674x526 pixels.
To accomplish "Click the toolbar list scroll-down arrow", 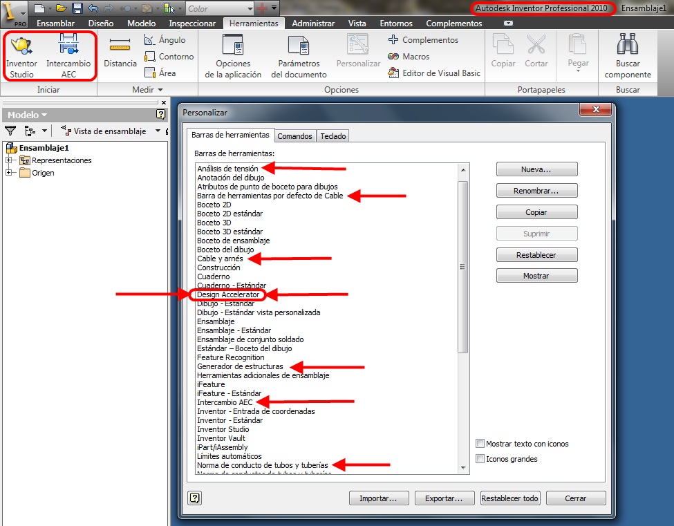I will (463, 468).
